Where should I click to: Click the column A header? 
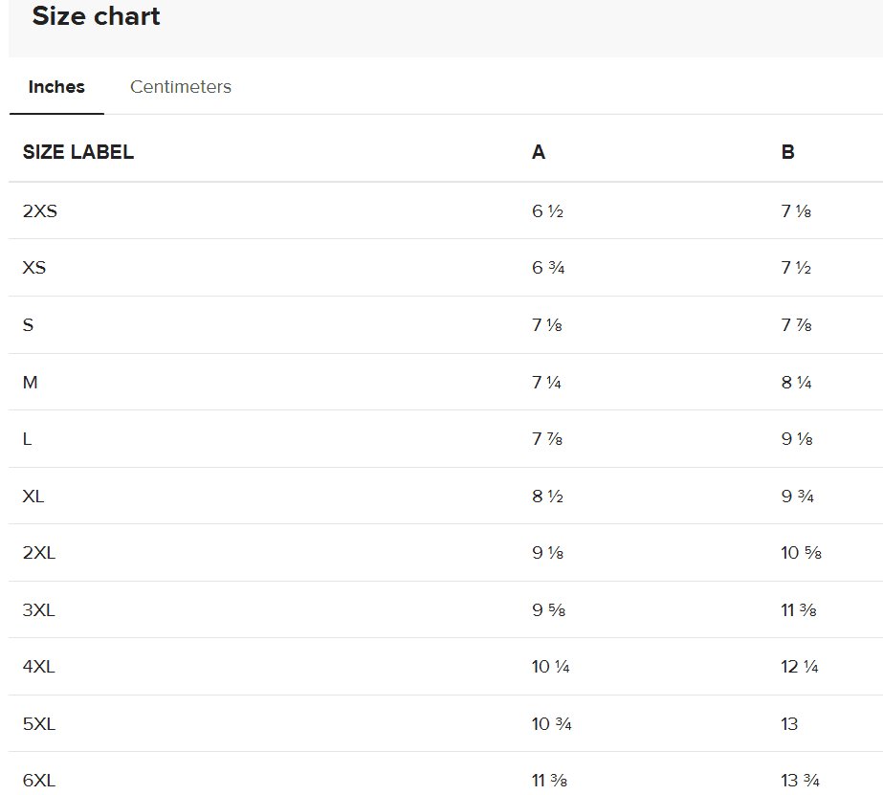tap(539, 152)
